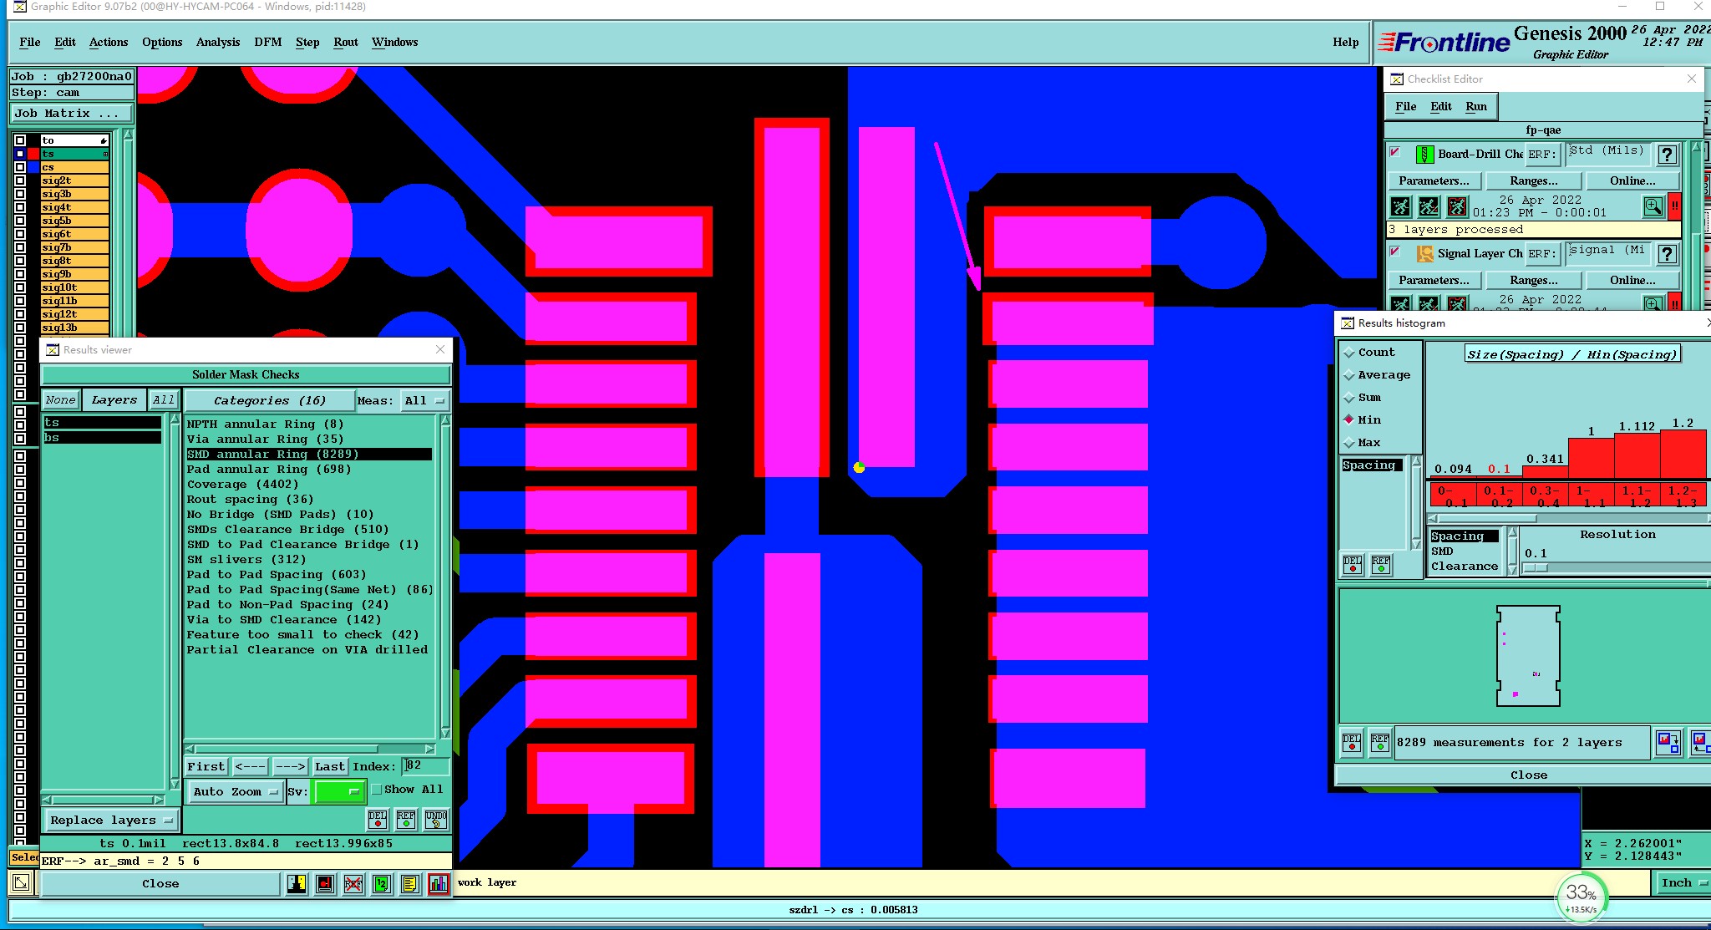Click the green drill icon of Board-Drill Check

[x=1425, y=155]
